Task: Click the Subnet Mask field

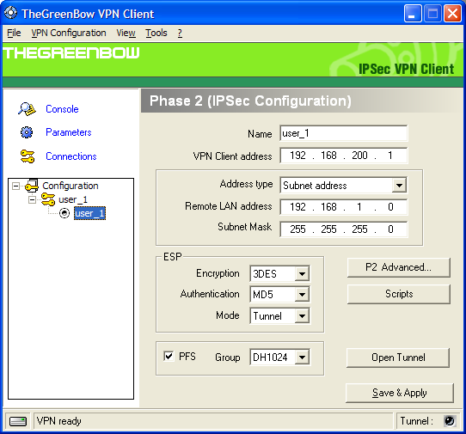Action: point(344,229)
